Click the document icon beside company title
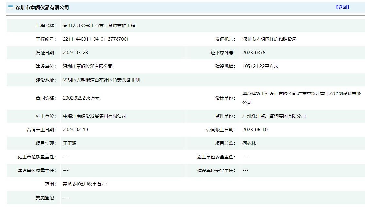The image size is (365, 207). [10, 8]
